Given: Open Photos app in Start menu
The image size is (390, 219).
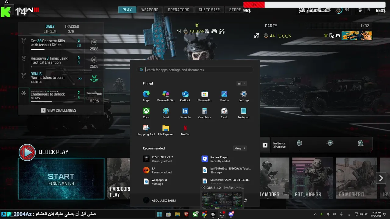Looking at the screenshot, I should [224, 96].
